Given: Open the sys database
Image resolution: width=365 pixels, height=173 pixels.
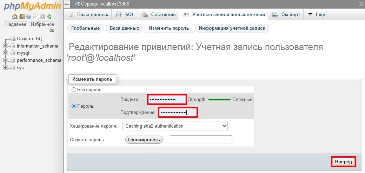Looking at the screenshot, I should pyautogui.click(x=20, y=68).
